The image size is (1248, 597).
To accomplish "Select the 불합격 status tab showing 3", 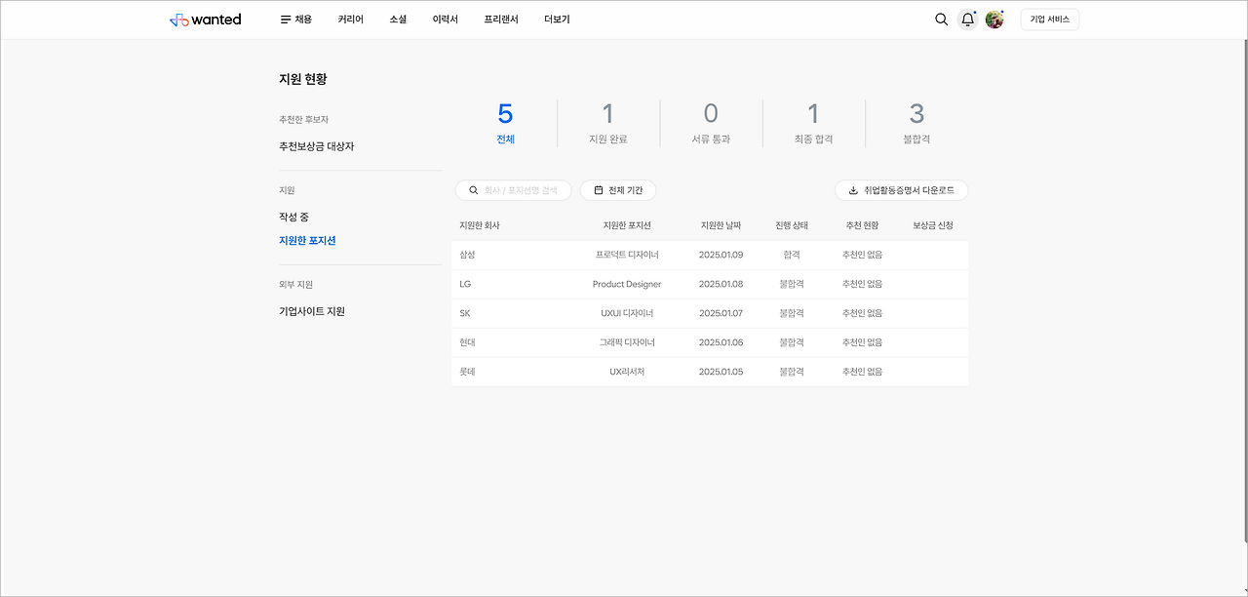I will pos(916,124).
